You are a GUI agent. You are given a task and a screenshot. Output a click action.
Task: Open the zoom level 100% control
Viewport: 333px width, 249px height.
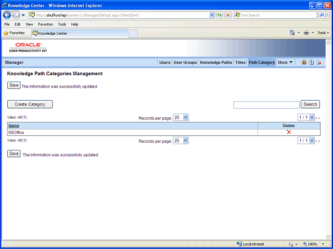click(x=313, y=244)
